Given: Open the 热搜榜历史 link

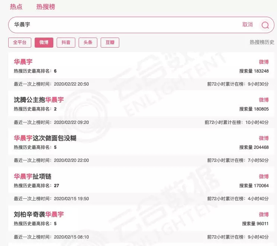Looking at the screenshot, I should (262, 42).
